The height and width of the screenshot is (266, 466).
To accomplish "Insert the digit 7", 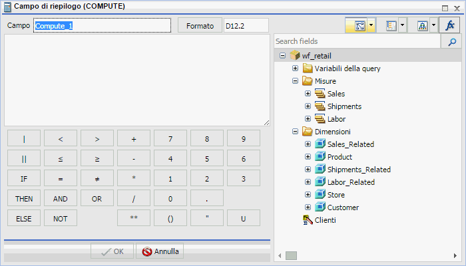I will (x=170, y=138).
